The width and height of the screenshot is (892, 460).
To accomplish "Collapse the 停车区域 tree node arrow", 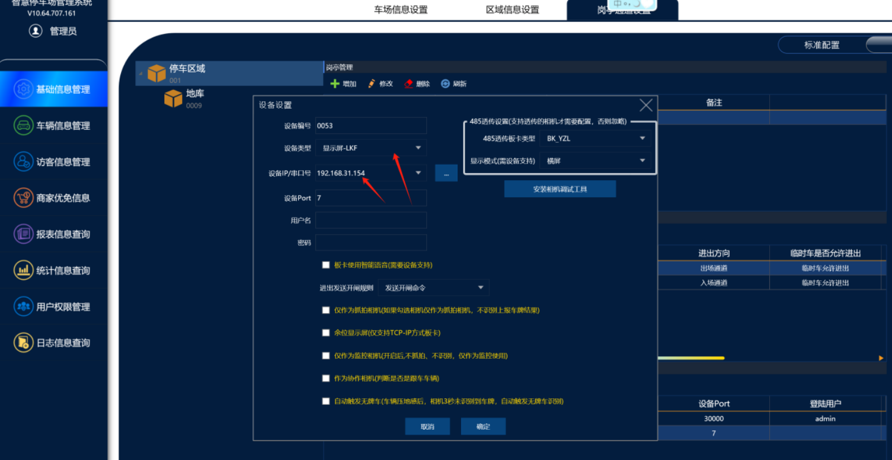I will pyautogui.click(x=140, y=74).
